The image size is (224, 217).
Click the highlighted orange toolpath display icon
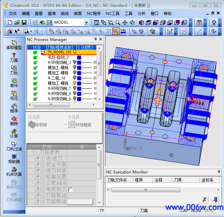coord(116,31)
